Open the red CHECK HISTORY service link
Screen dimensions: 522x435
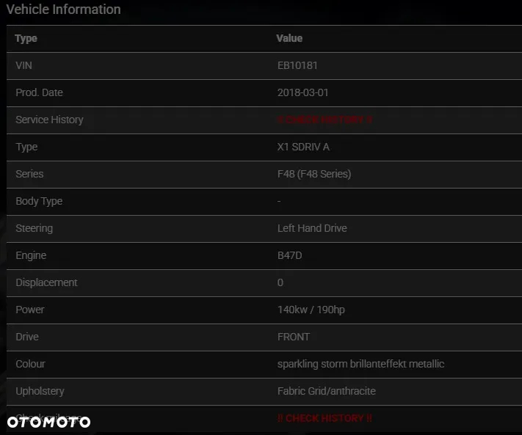pyautogui.click(x=325, y=120)
